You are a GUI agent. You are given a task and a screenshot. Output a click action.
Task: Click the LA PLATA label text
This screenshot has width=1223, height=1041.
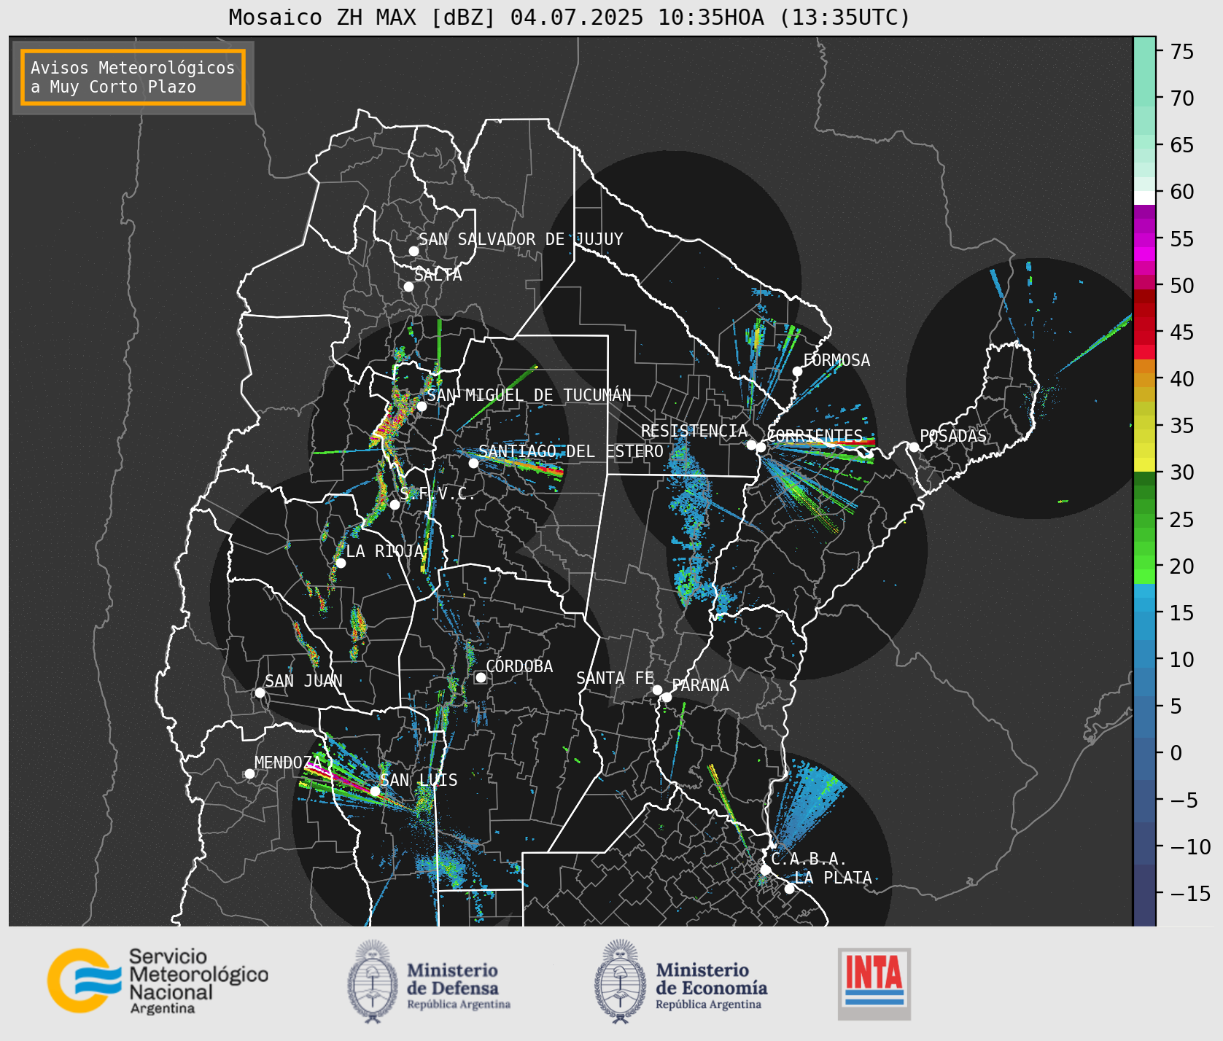pos(833,878)
